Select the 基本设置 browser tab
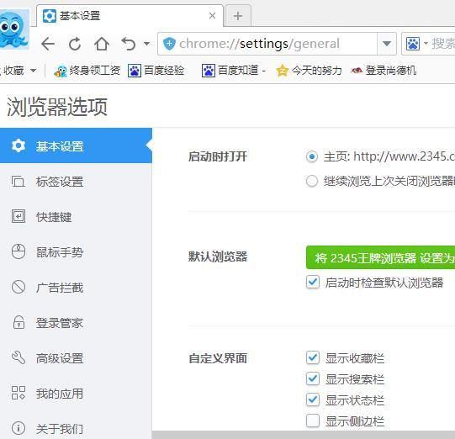This screenshot has height=439, width=455. pos(130,16)
